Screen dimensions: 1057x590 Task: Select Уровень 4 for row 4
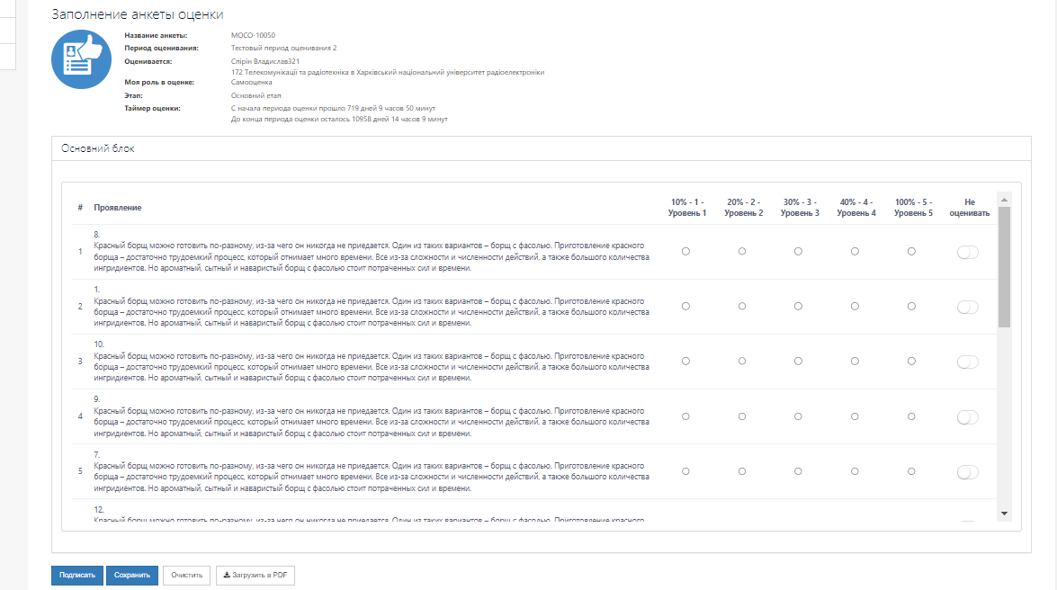click(855, 416)
